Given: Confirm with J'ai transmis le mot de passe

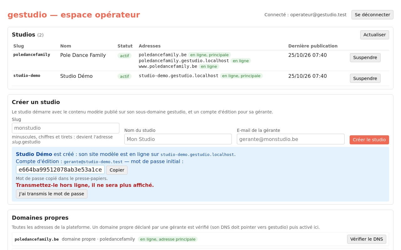Looking at the screenshot, I should point(52,194).
